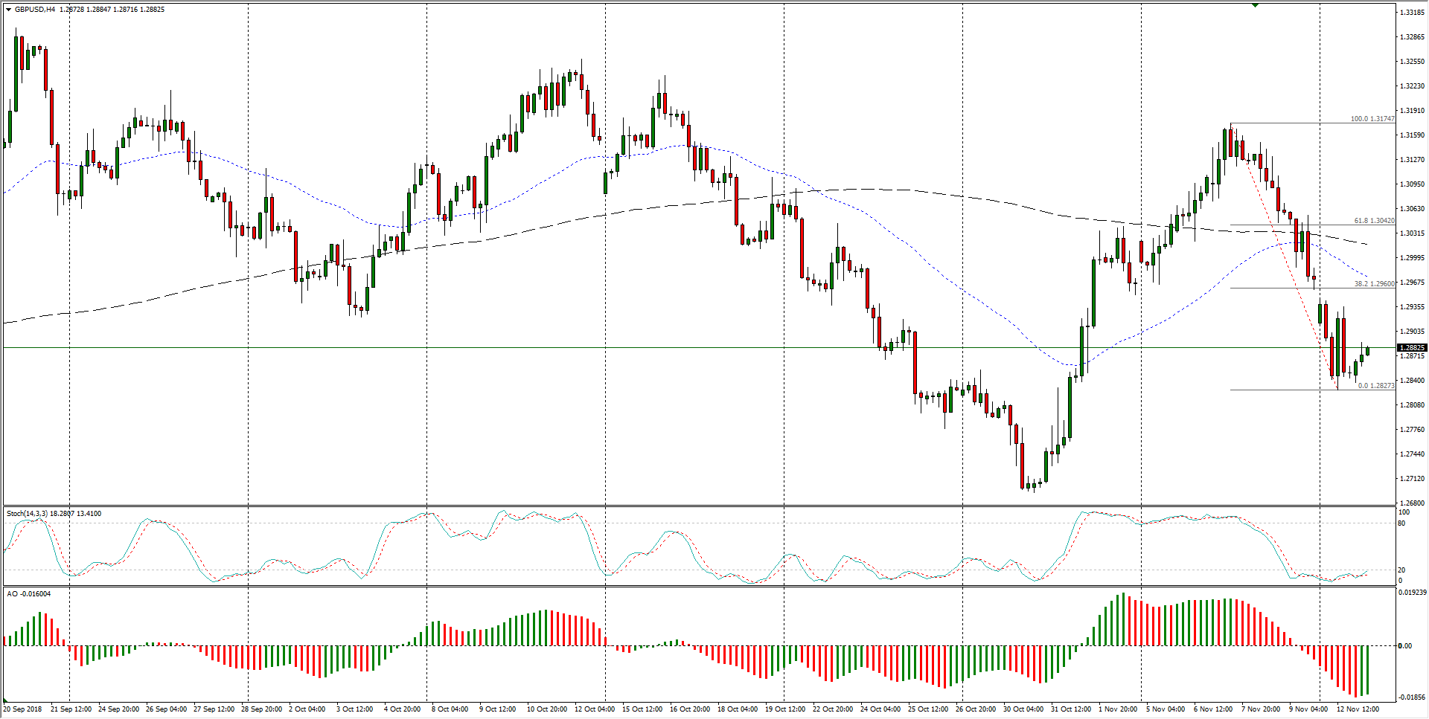Click the AO scale value 0.019239
The width and height of the screenshot is (1429, 719).
pos(1412,593)
